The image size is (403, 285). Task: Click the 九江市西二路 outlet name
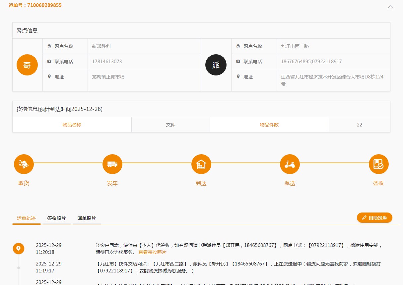[295, 46]
